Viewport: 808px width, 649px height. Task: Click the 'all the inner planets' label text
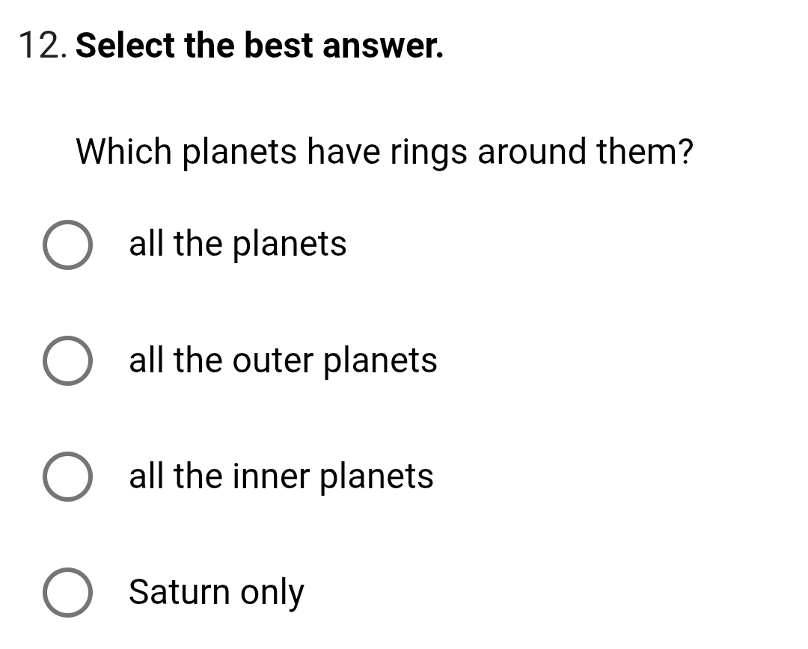coord(281,476)
